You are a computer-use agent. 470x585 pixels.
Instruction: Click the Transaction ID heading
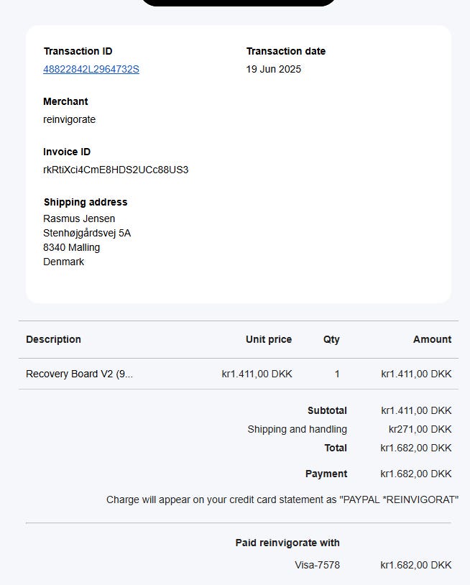click(x=78, y=51)
